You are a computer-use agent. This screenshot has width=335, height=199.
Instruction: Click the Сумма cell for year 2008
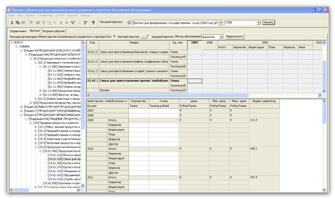[163, 115]
